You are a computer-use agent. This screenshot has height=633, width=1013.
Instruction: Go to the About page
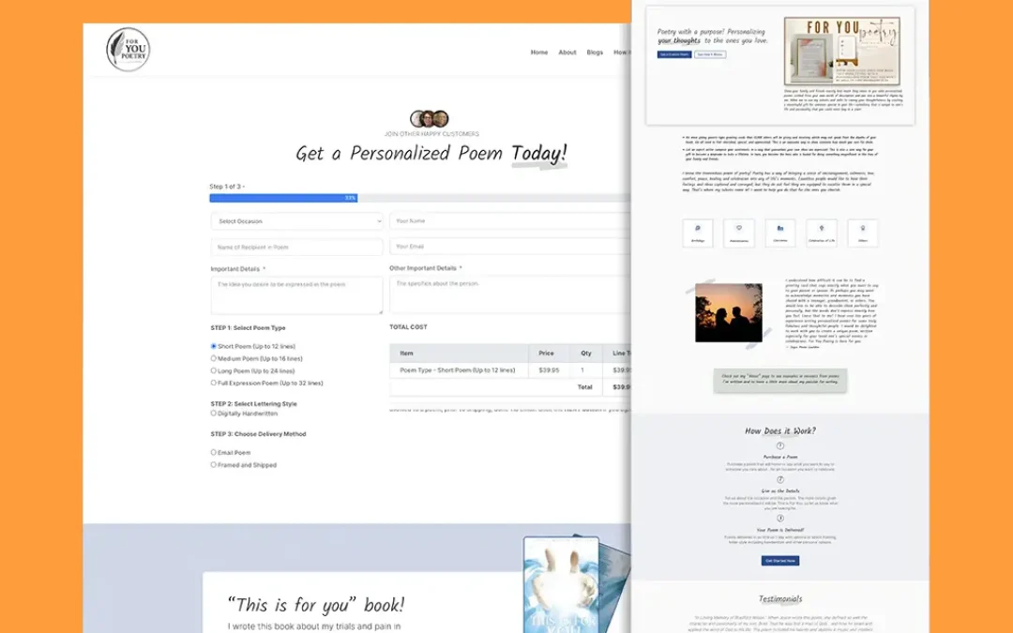567,53
